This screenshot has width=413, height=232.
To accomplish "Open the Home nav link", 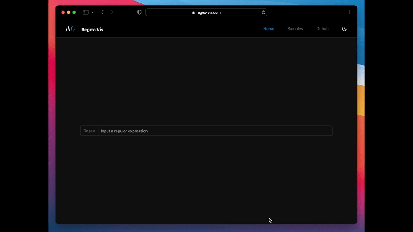I will 268,29.
